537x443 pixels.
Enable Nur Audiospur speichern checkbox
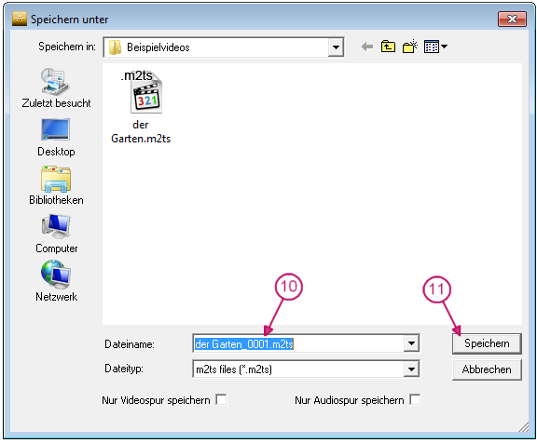click(415, 399)
